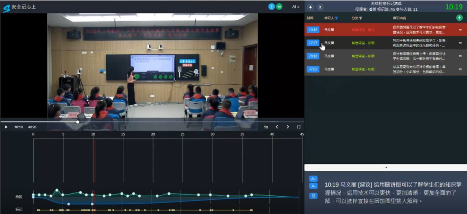Jump to the 28:18 timestamp marker
Screen dimensions: 467x214
[313, 56]
